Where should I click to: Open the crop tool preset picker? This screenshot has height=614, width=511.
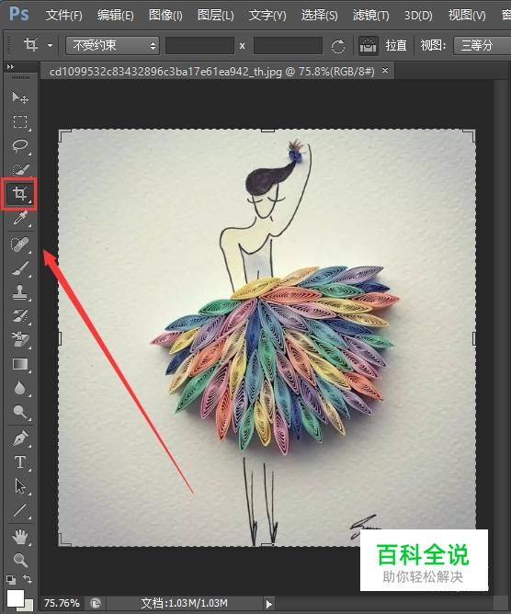click(x=51, y=45)
